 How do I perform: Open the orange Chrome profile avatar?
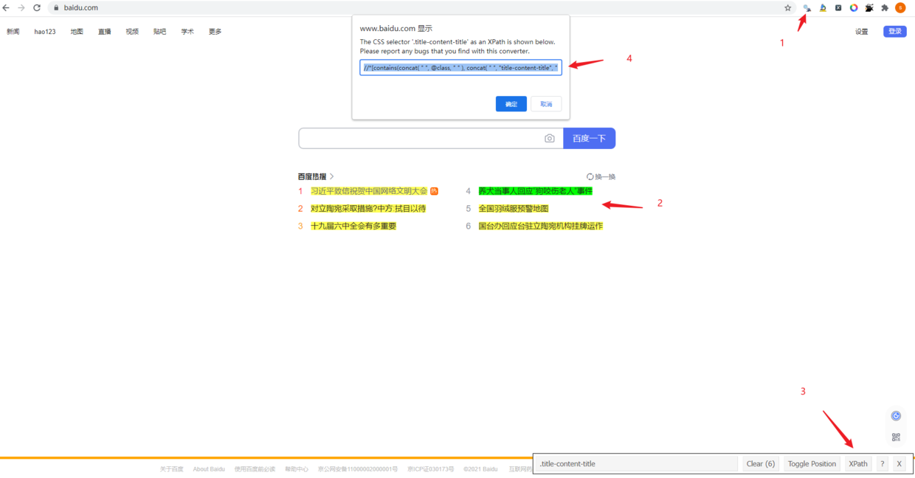coord(900,8)
